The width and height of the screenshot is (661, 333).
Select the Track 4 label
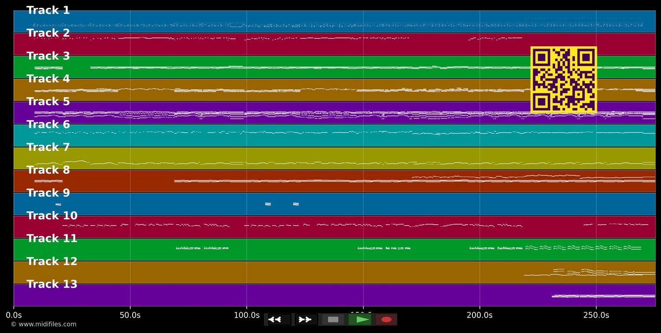[x=48, y=79]
